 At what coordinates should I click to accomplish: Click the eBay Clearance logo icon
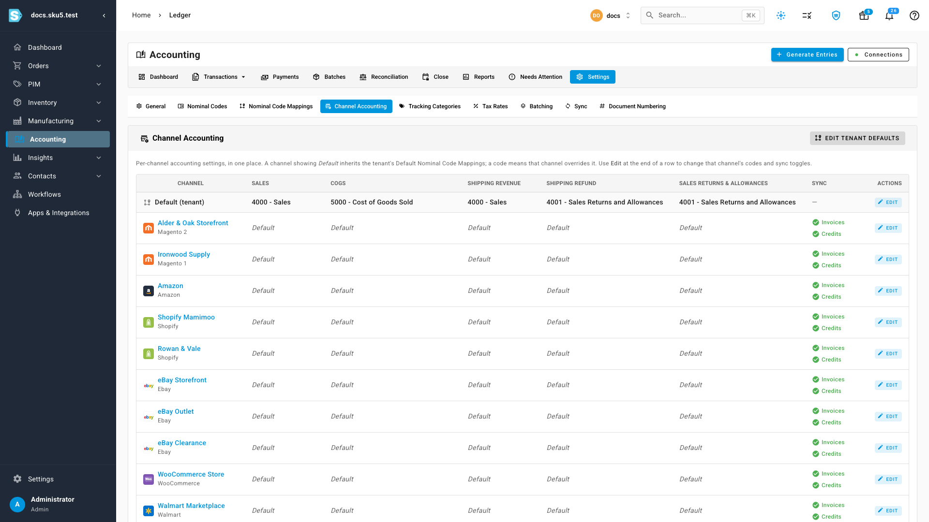(149, 448)
